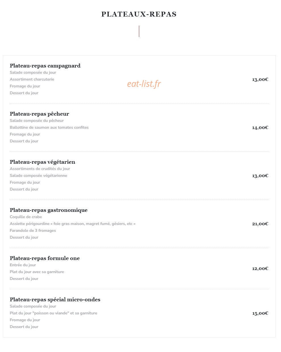The width and height of the screenshot is (281, 352).
Task: Click the PLATEAUX-REPAS page heading
Action: coord(139,14)
